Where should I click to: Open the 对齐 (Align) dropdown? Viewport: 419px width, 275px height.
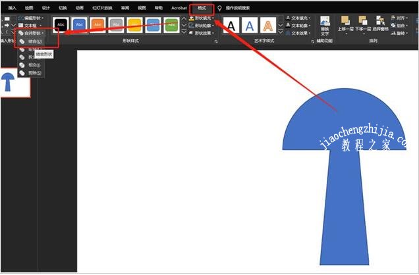click(399, 18)
